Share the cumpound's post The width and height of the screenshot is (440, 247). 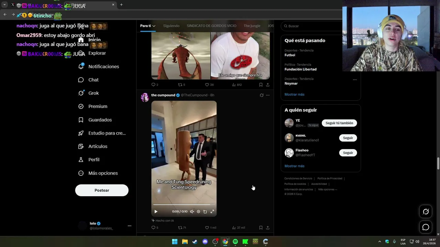click(x=268, y=228)
